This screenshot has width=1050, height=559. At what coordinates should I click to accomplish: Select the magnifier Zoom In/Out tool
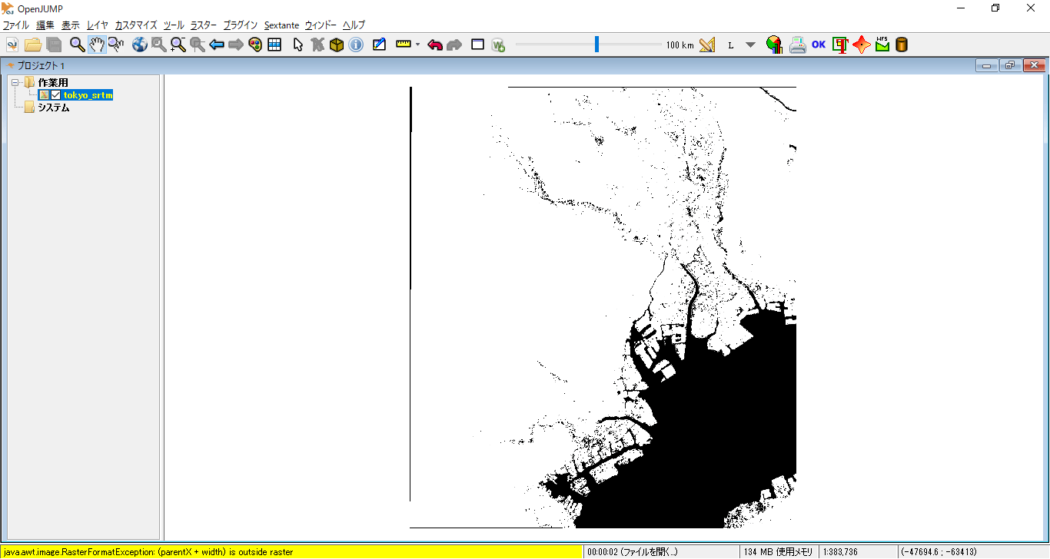[x=78, y=45]
